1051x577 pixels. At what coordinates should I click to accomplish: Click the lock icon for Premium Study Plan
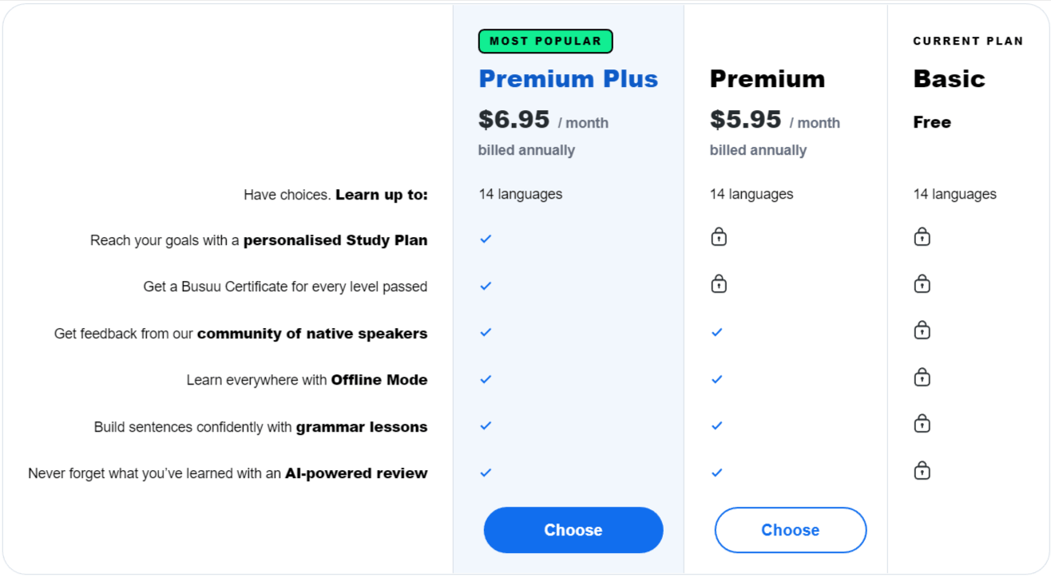coord(718,237)
